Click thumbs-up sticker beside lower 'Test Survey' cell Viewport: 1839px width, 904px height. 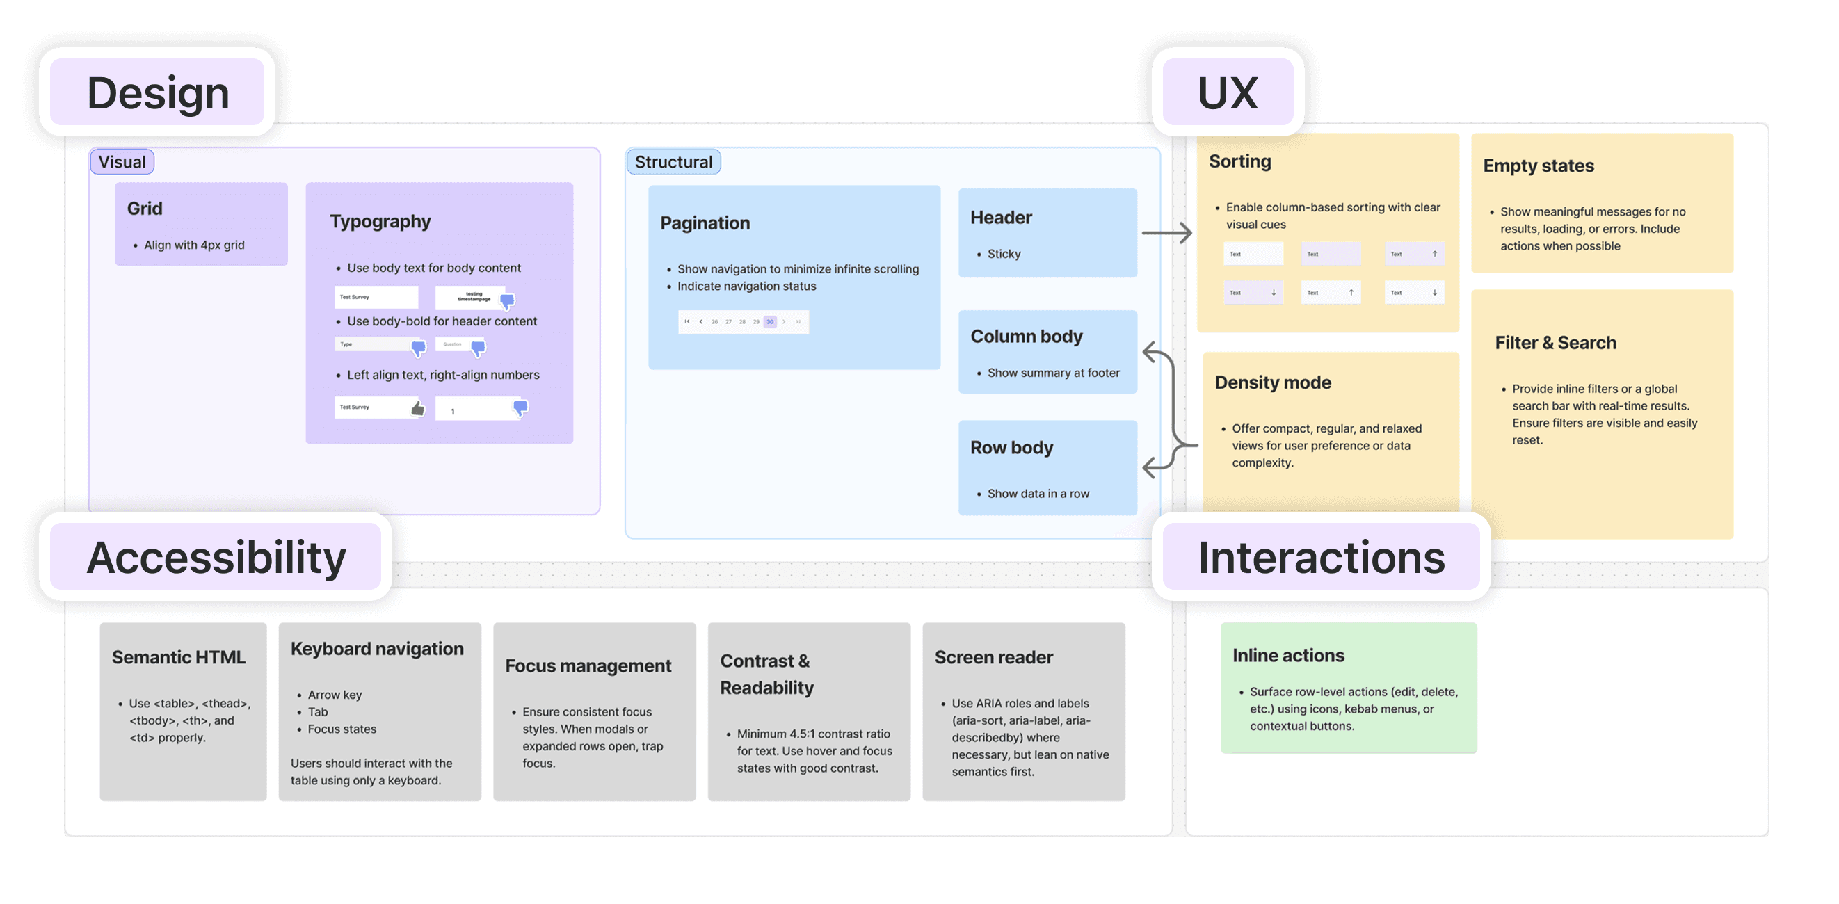tap(417, 408)
